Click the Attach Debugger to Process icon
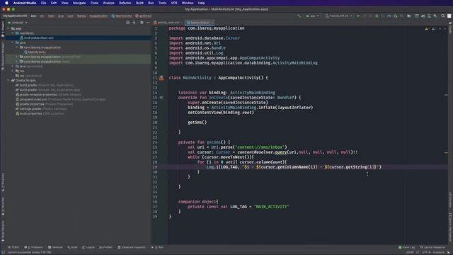 396,16
